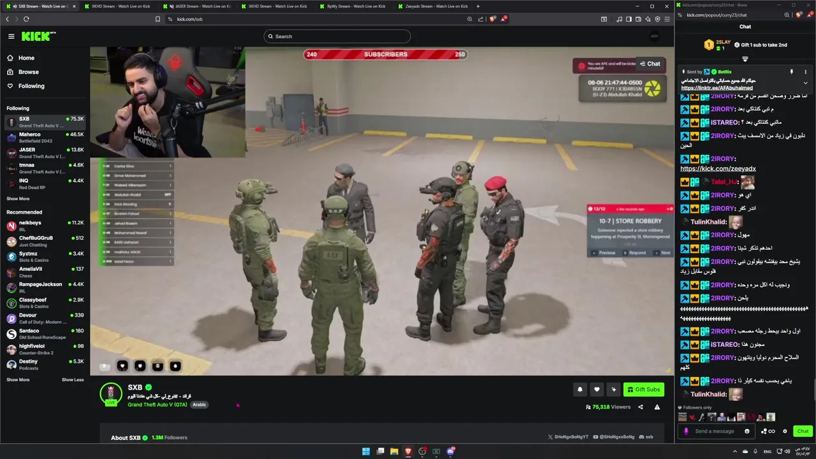Follow SXB with the heart button
This screenshot has width=816, height=459.
pos(597,390)
